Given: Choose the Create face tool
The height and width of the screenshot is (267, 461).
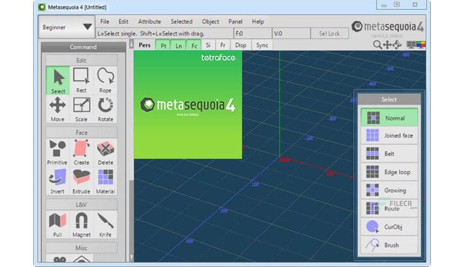Looking at the screenshot, I should point(81,152).
